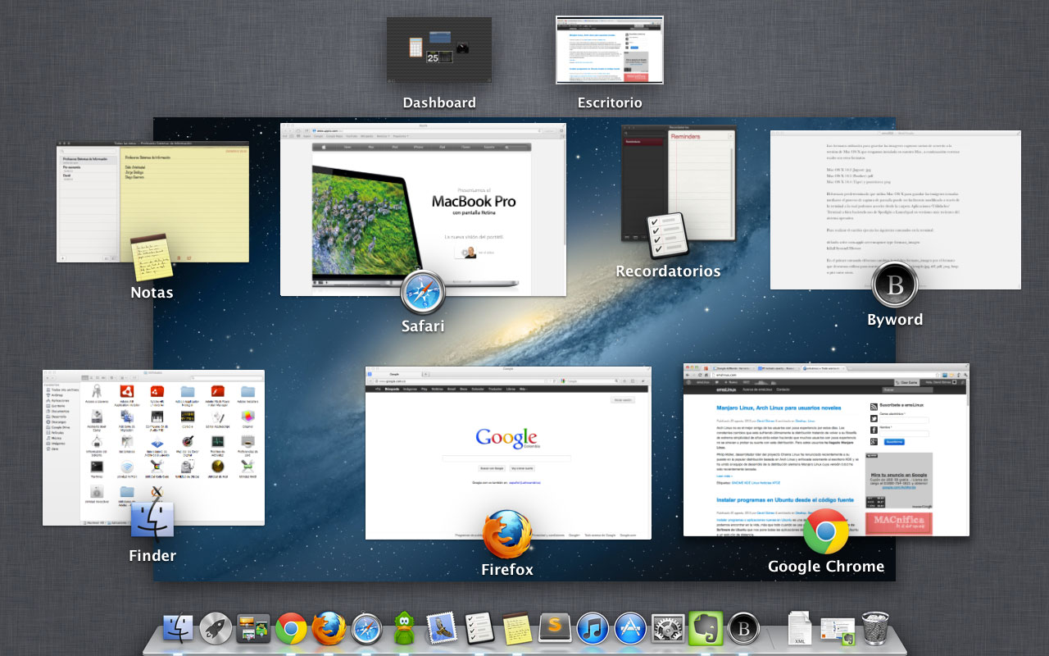Click the "Dashboard" label
This screenshot has width=1049, height=656.
pos(439,102)
